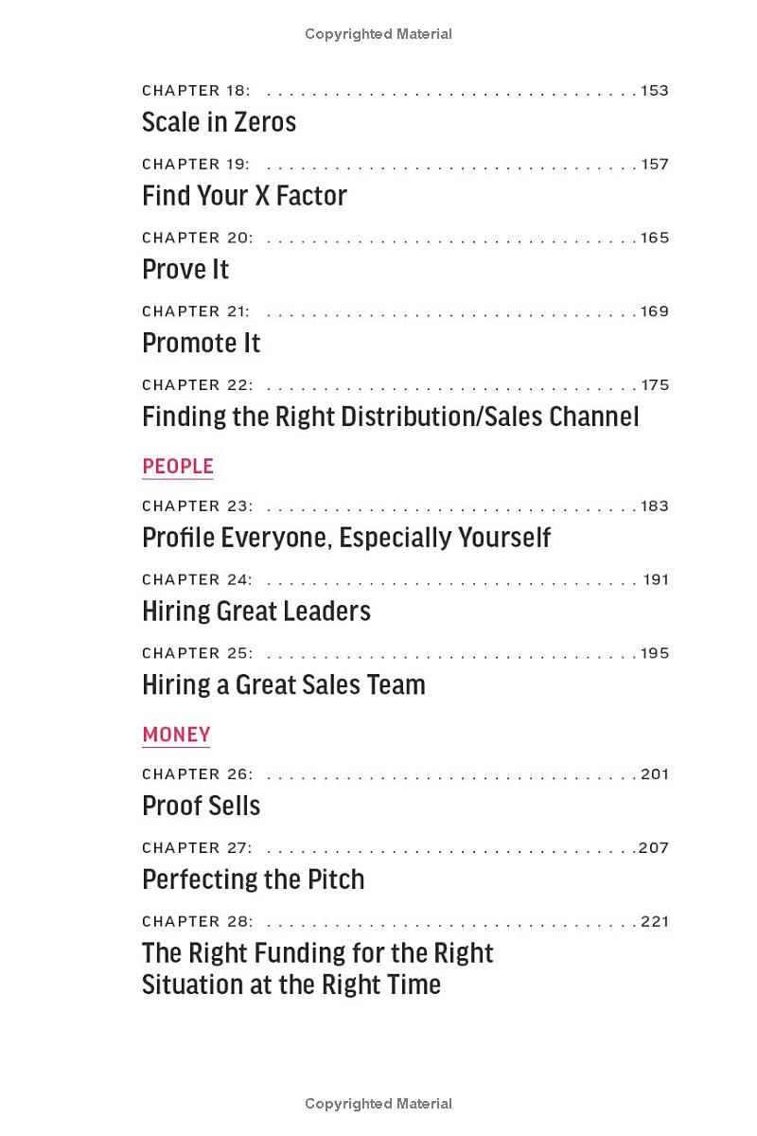Click the "CHAPTER 19:" label

tap(196, 164)
